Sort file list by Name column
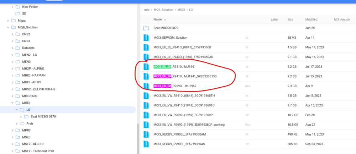 point(157,20)
